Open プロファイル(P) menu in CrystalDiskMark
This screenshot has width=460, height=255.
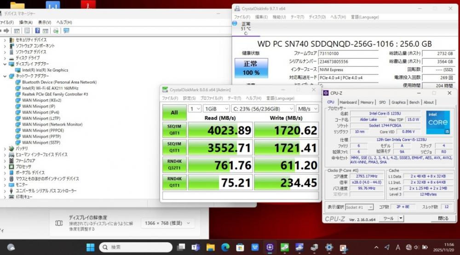click(x=212, y=98)
